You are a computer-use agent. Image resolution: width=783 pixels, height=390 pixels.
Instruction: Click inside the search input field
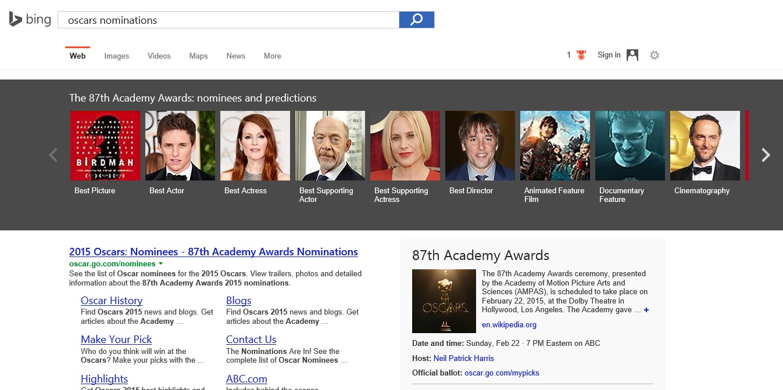(x=227, y=19)
